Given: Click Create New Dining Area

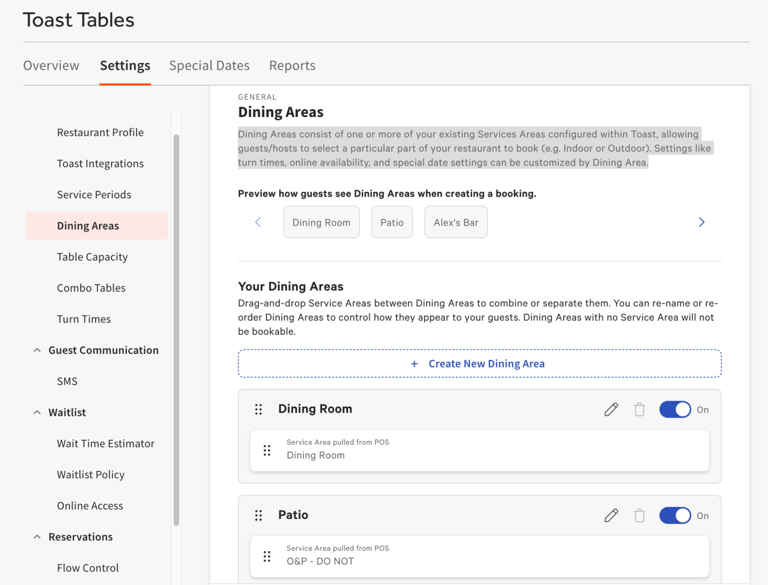Looking at the screenshot, I should pos(479,364).
